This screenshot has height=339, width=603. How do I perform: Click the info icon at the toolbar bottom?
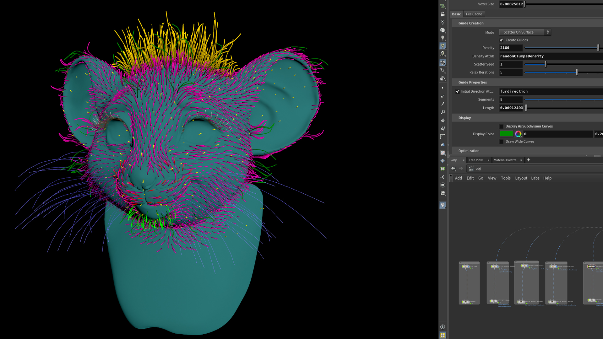pyautogui.click(x=443, y=327)
